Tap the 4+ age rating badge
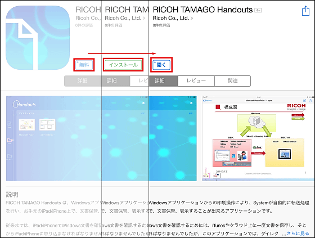Image resolution: width=315 pixels, height=238 pixels. tap(258, 10)
